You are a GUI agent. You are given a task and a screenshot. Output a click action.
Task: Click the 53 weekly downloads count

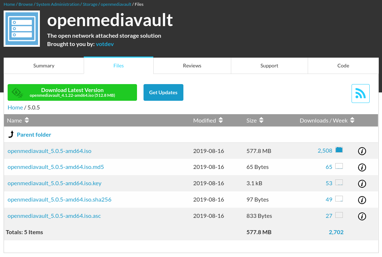click(x=329, y=183)
